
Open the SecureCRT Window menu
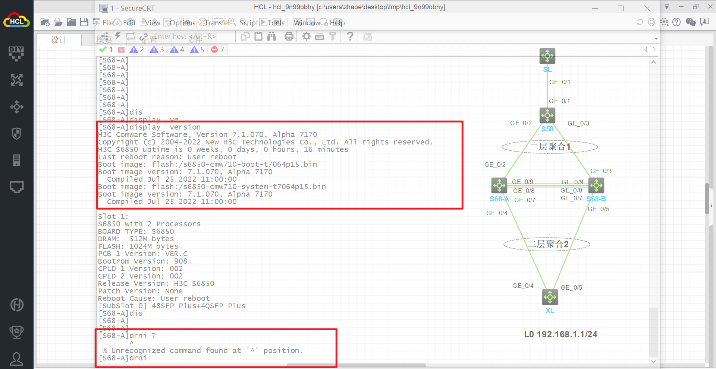307,23
